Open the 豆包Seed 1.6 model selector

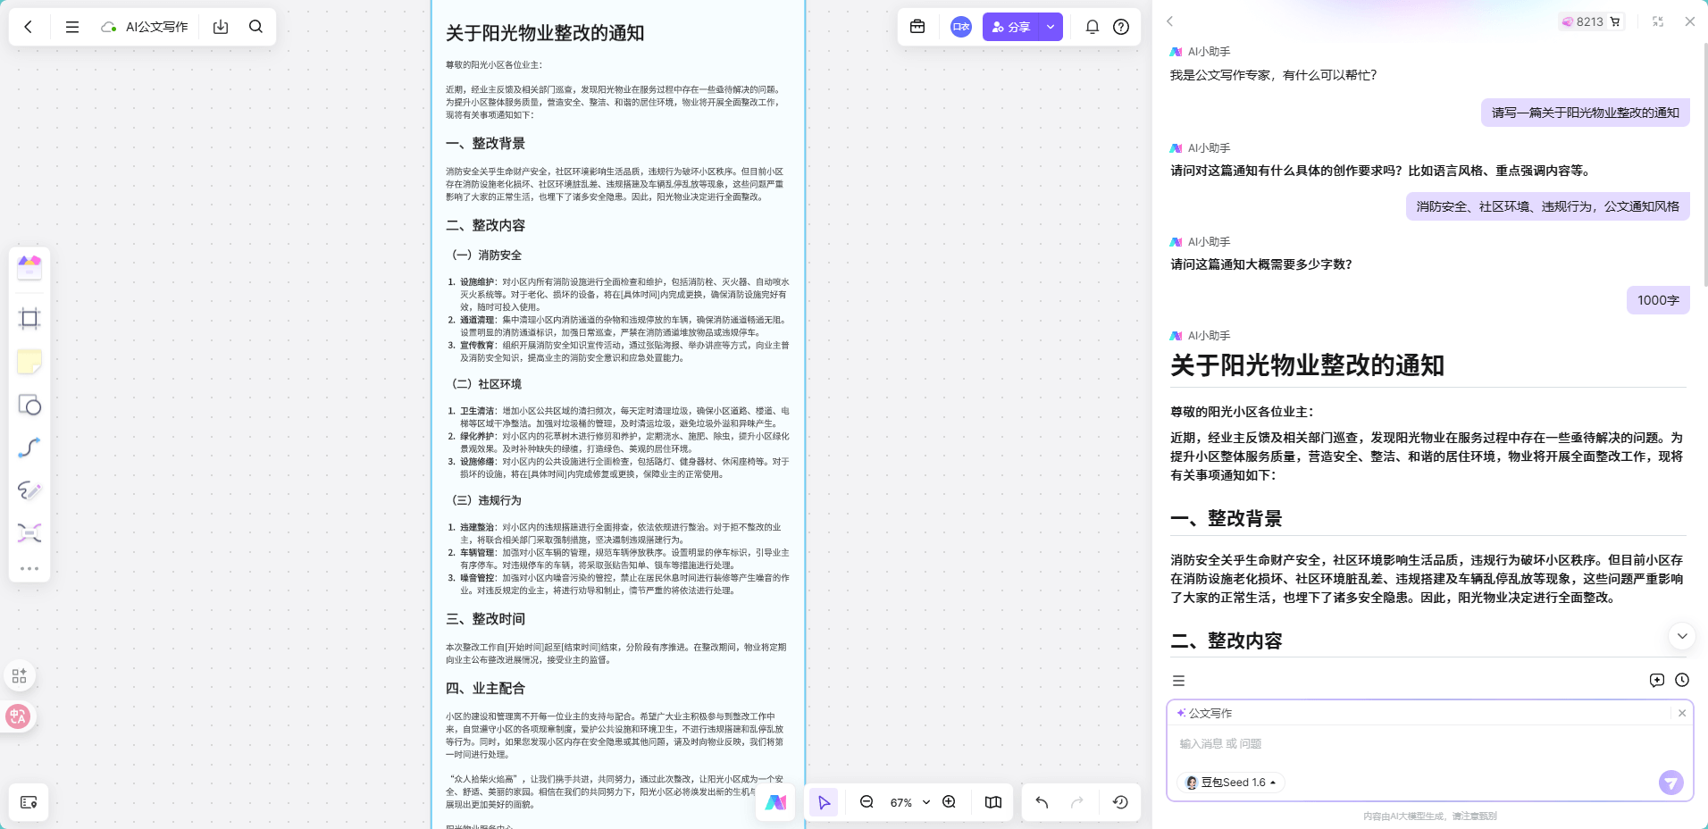1230,782
